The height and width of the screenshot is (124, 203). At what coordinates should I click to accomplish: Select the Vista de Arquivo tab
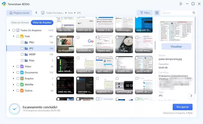coord(42,22)
